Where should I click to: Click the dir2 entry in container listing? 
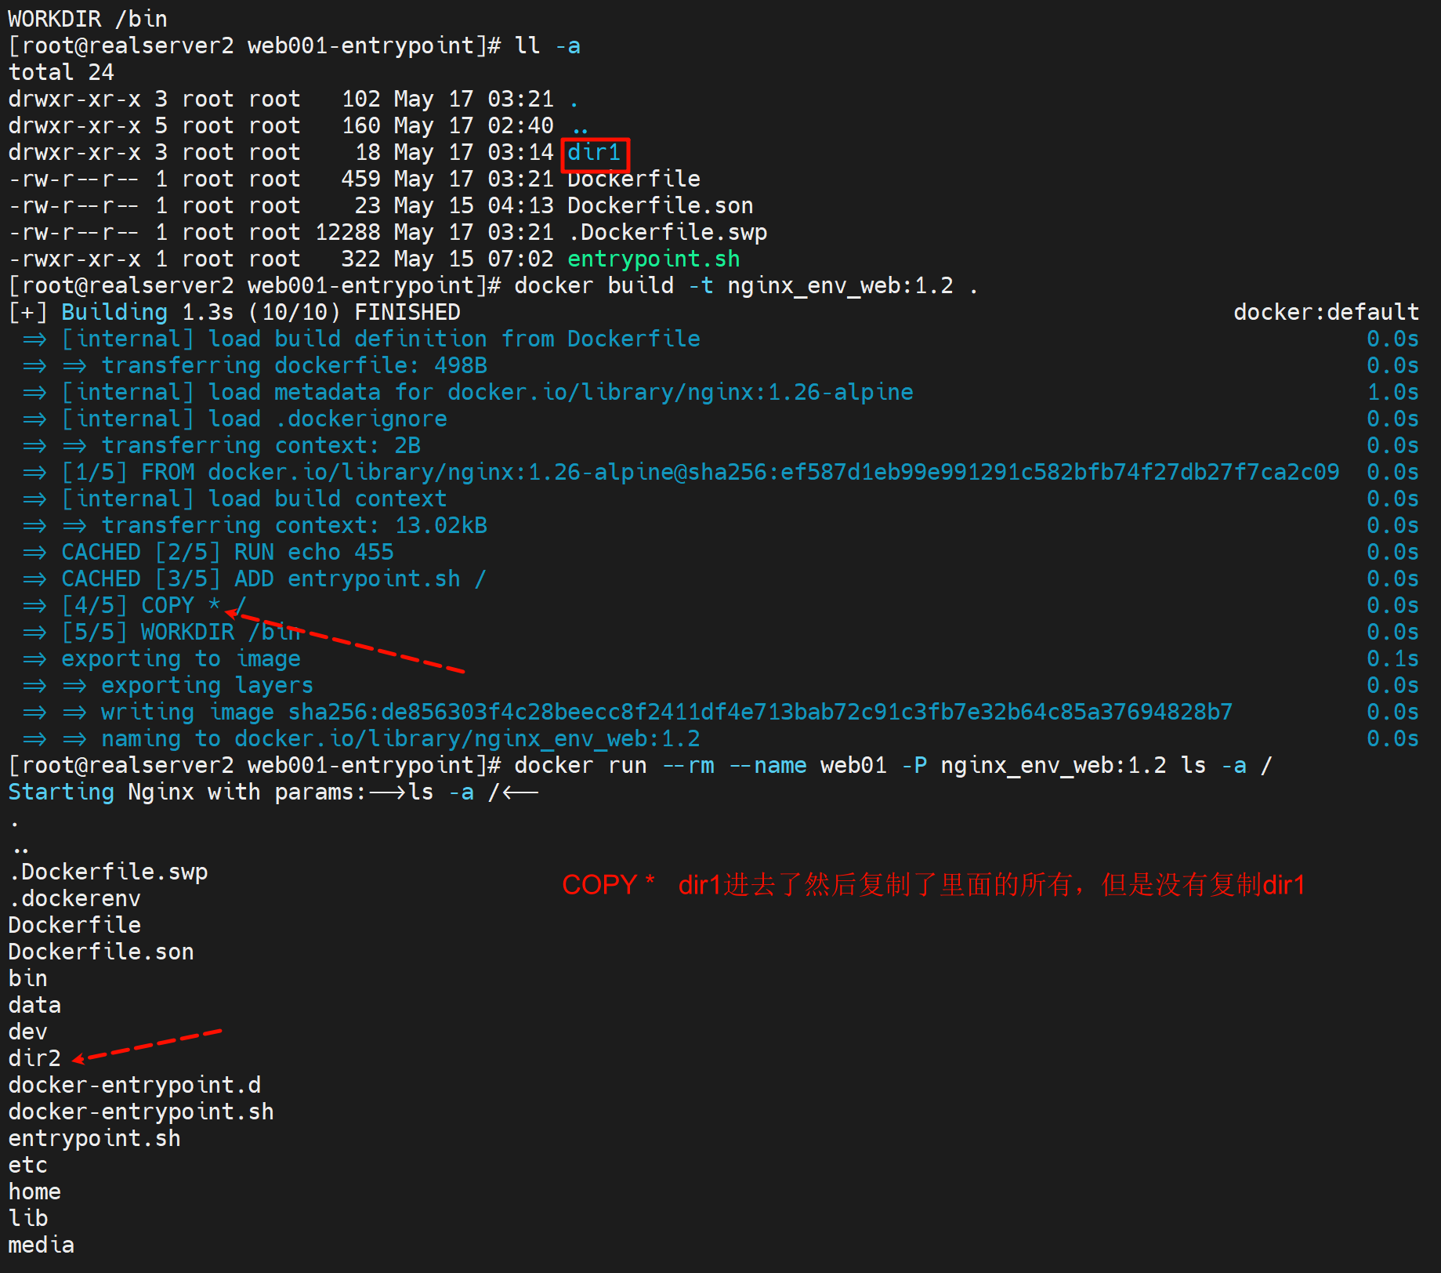tap(34, 1058)
